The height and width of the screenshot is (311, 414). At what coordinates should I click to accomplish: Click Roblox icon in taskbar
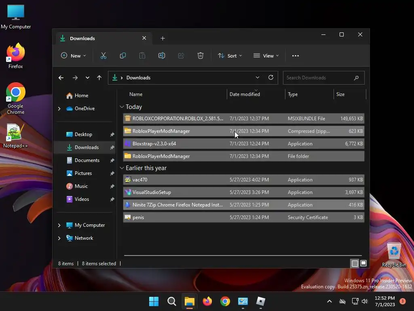261,301
